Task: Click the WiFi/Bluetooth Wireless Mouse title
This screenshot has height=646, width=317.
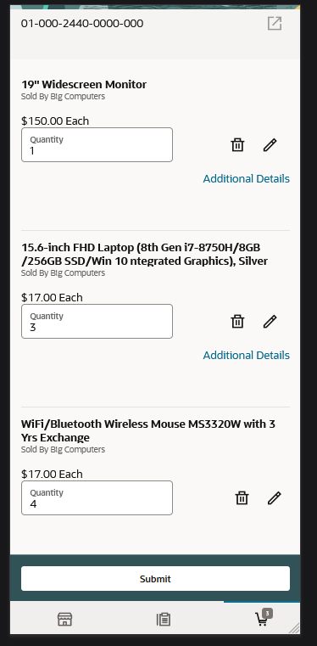Action: (148, 430)
